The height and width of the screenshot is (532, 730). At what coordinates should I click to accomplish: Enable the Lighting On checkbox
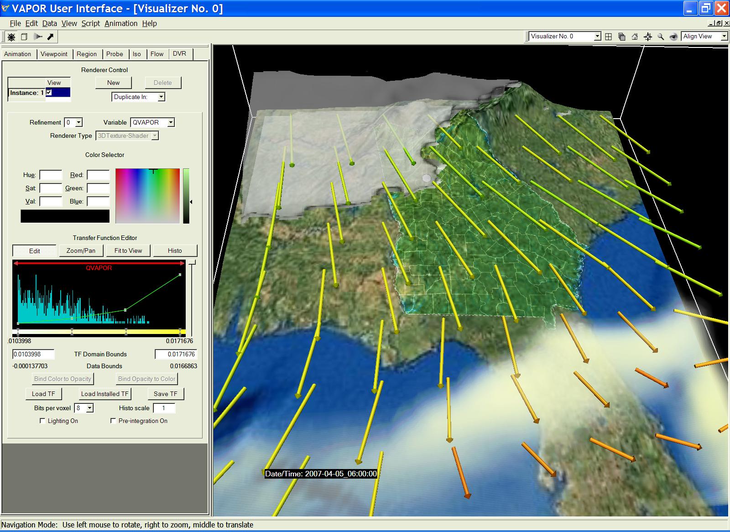pyautogui.click(x=43, y=421)
